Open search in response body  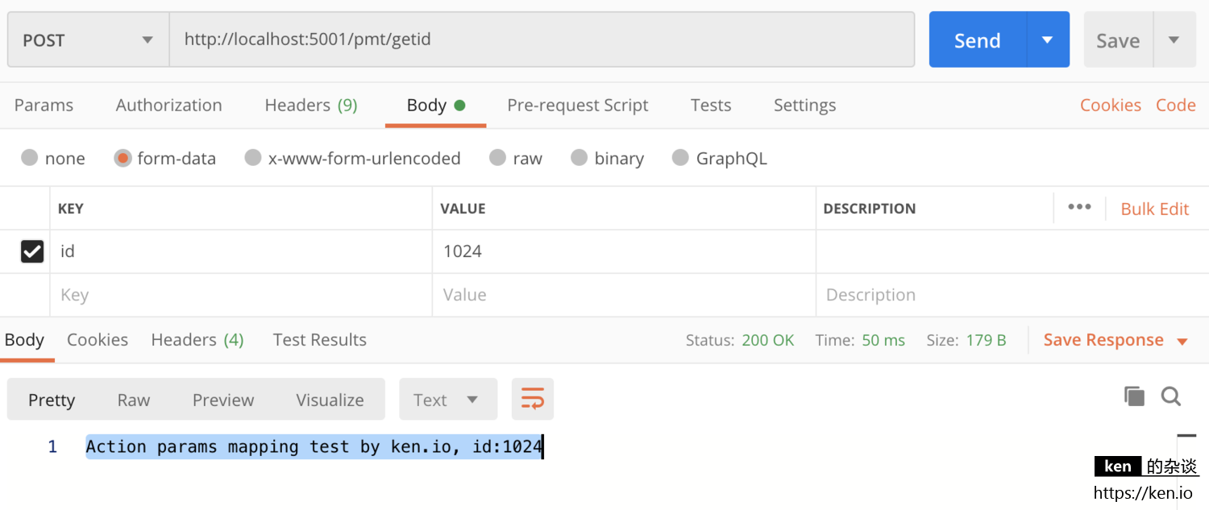point(1171,396)
